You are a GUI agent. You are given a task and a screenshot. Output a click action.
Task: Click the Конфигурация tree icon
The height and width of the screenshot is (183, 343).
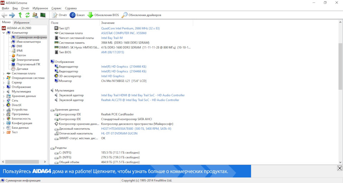[x=8, y=123]
